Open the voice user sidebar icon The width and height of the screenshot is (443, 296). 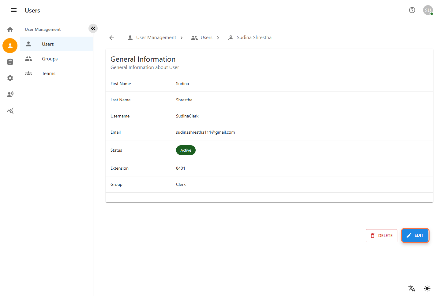[10, 94]
